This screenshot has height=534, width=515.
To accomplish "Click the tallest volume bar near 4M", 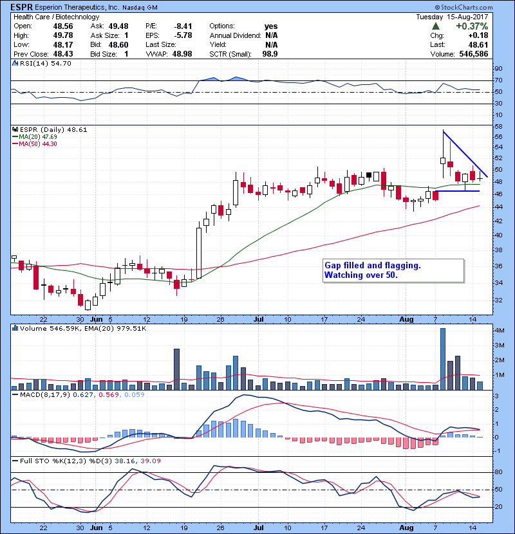I will (x=443, y=359).
